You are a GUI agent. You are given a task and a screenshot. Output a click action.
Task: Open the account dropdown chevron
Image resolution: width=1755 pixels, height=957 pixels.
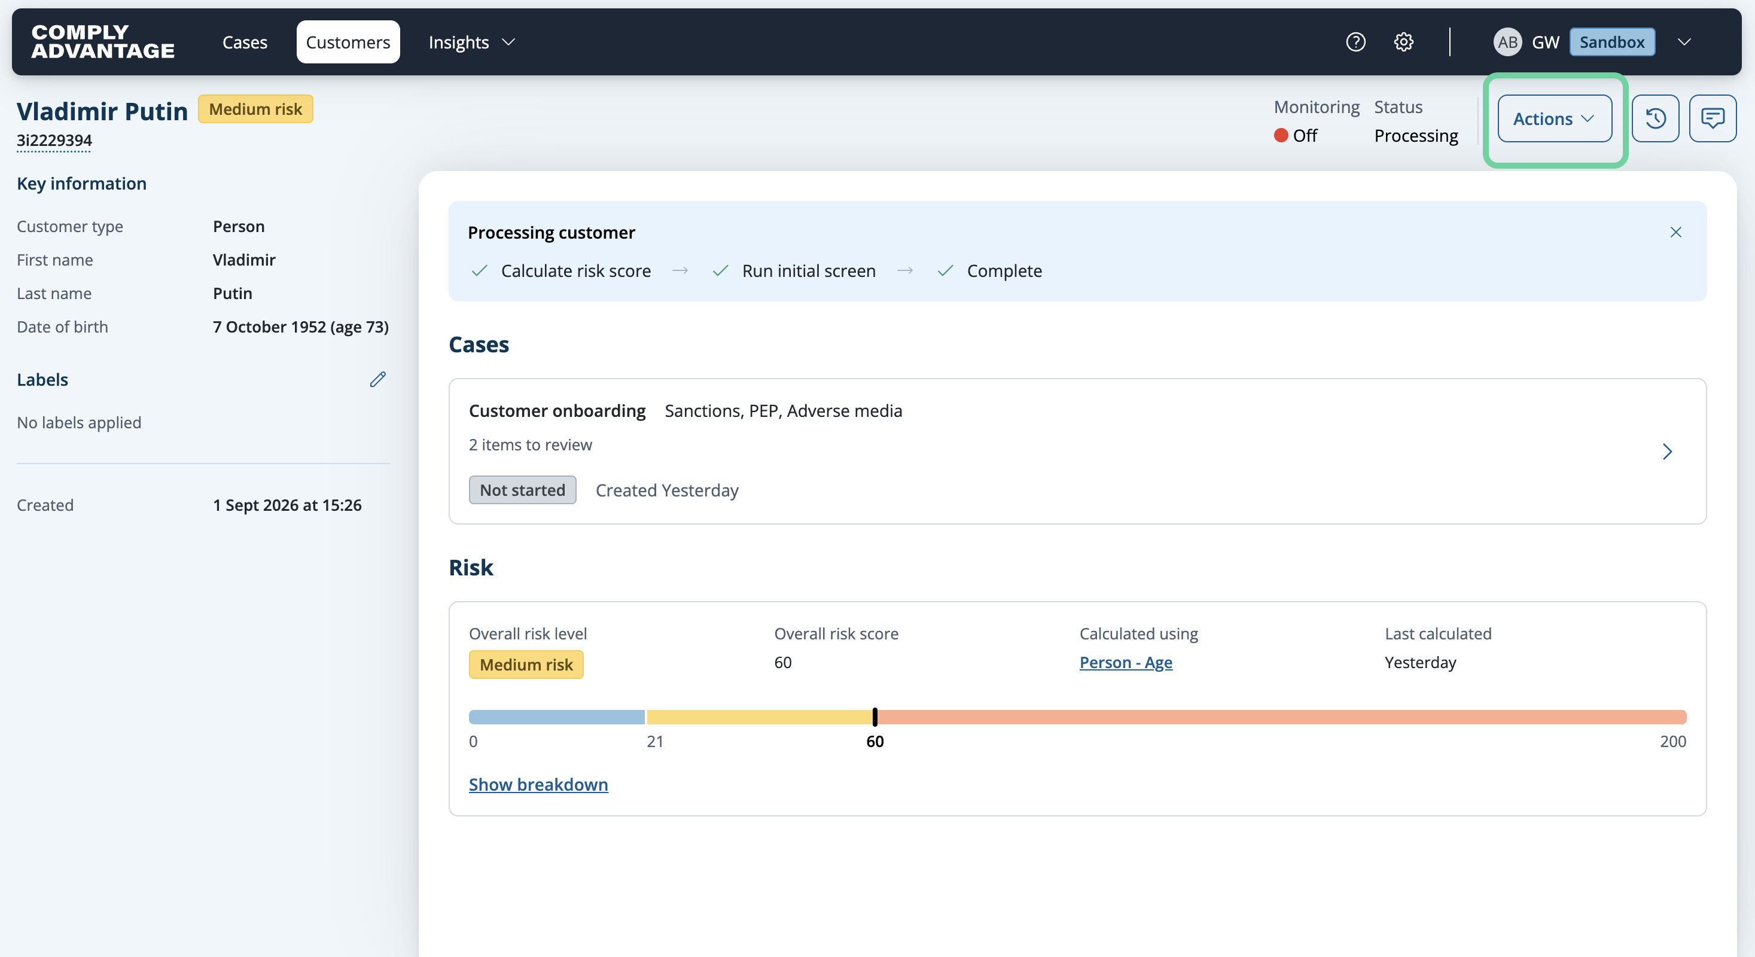point(1683,42)
